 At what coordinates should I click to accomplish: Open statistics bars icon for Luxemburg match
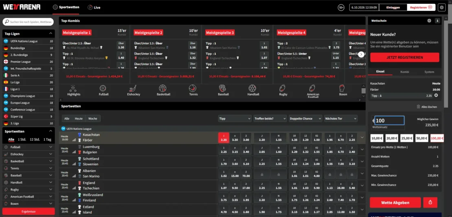click(x=74, y=152)
